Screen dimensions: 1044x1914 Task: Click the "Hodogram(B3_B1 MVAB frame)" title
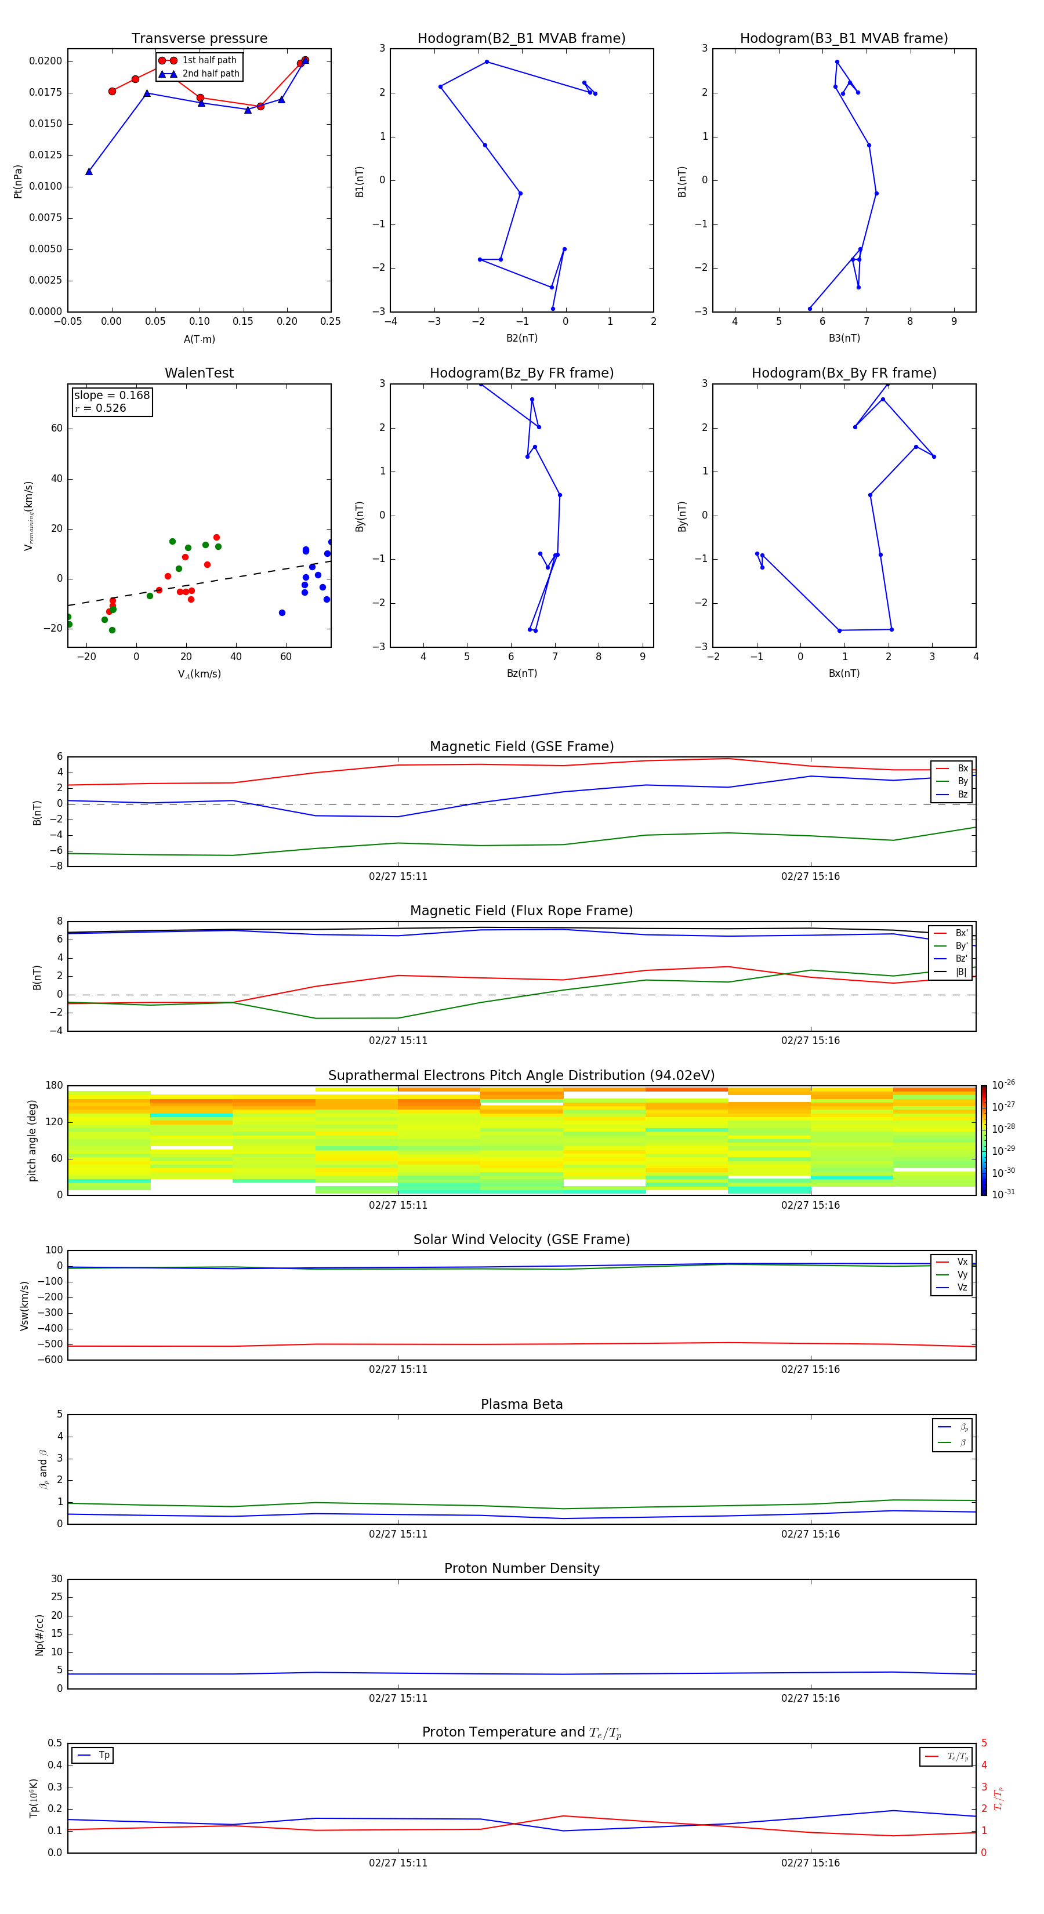(844, 39)
